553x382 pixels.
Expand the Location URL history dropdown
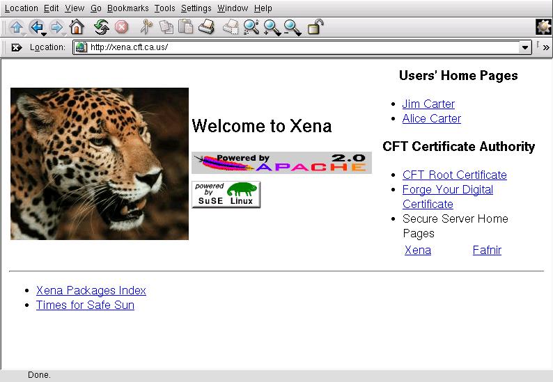[525, 47]
